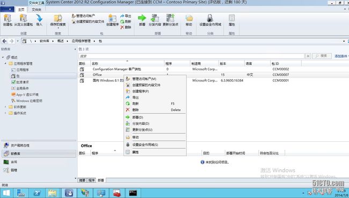
Task: Click the ribbon 导出 (Export) button
Action: [126, 16]
